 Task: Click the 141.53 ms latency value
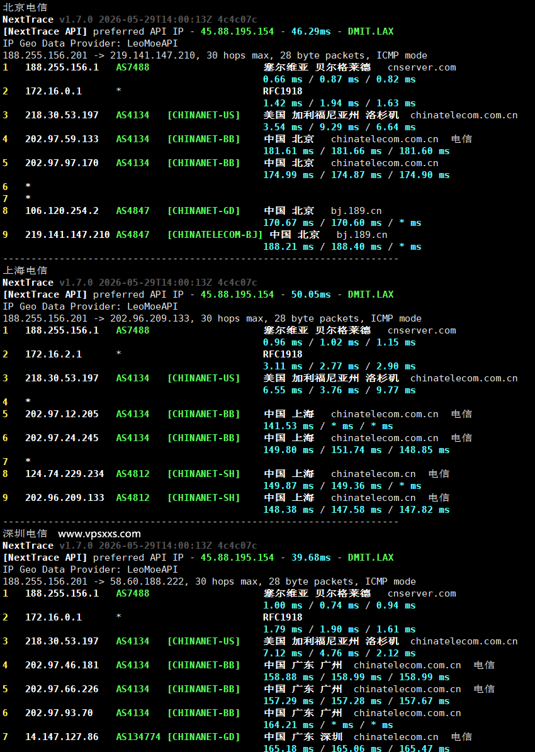point(288,426)
